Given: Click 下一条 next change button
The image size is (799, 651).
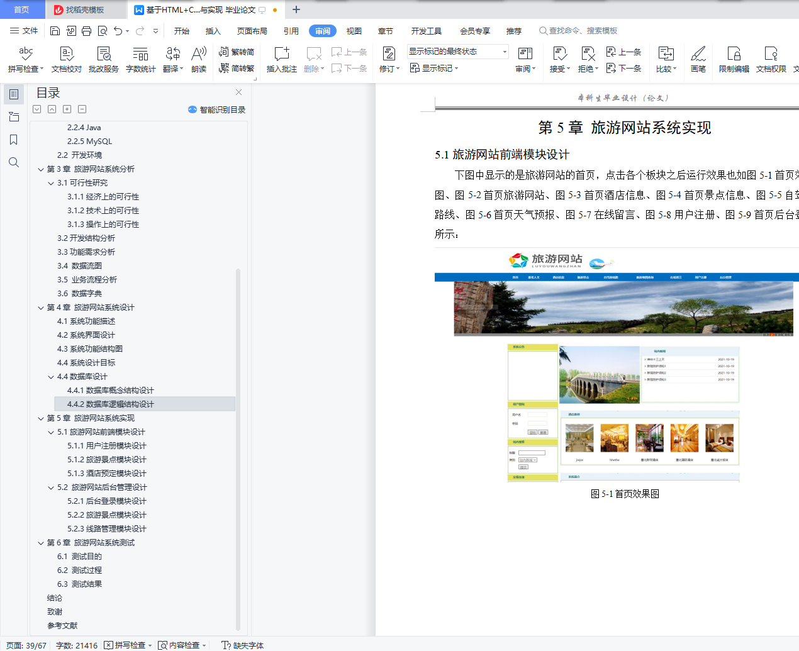Looking at the screenshot, I should click(x=623, y=68).
